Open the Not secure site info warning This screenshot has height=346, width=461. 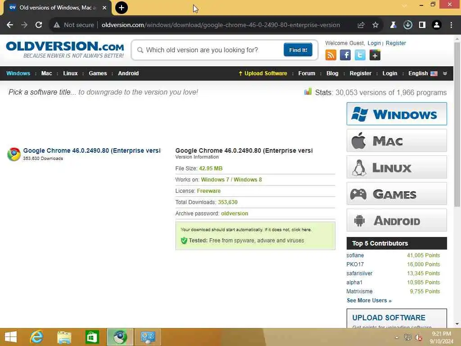coord(73,25)
